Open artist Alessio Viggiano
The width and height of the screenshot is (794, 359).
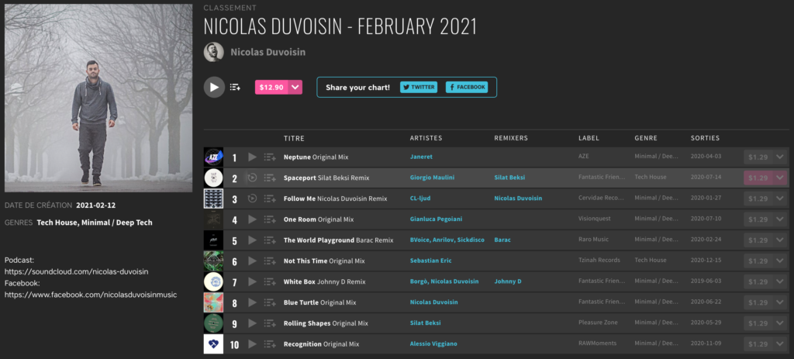433,343
